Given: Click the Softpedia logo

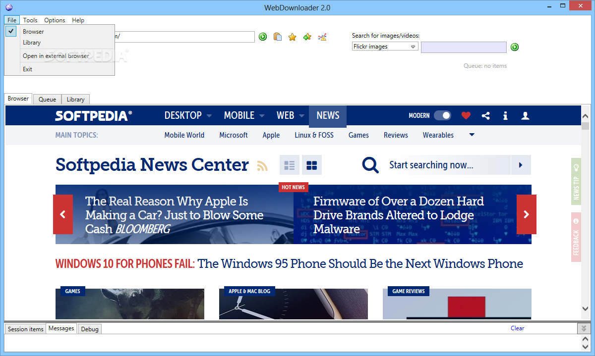Looking at the screenshot, I should coord(94,116).
